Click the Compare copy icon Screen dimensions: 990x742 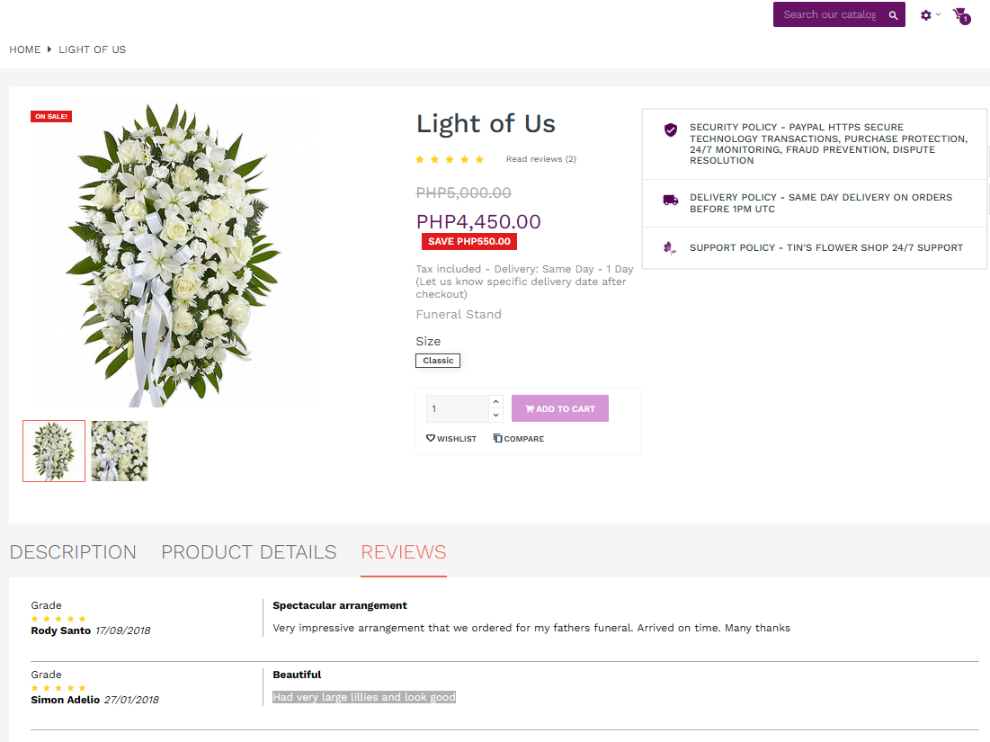point(497,439)
